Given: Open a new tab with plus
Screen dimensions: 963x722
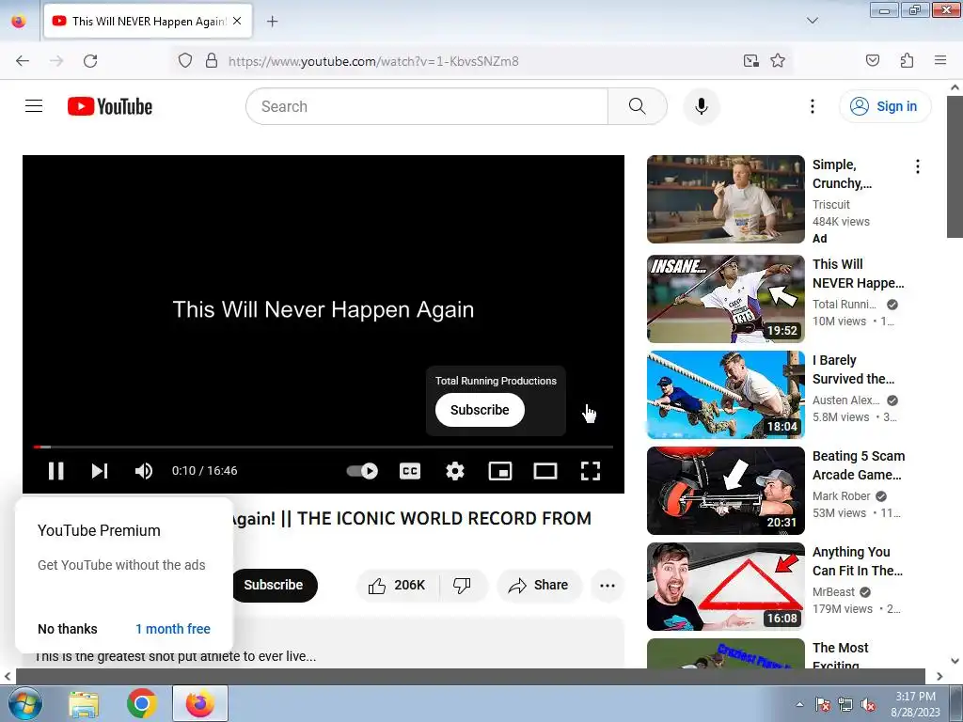Looking at the screenshot, I should 272,21.
